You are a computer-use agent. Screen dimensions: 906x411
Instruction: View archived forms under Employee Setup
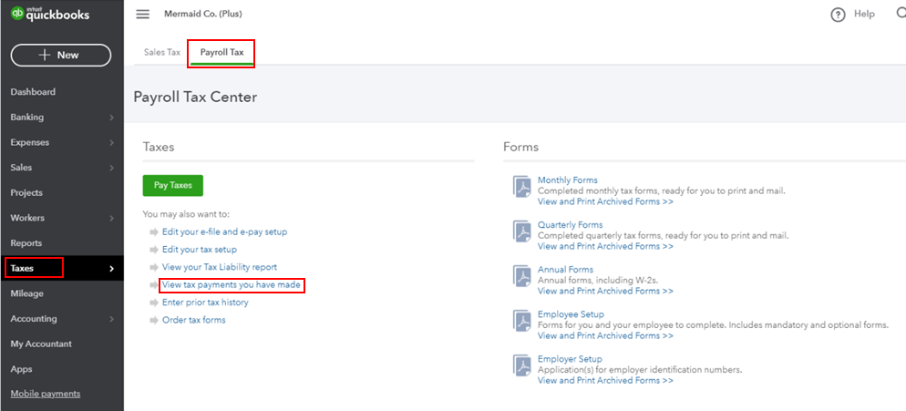(605, 336)
